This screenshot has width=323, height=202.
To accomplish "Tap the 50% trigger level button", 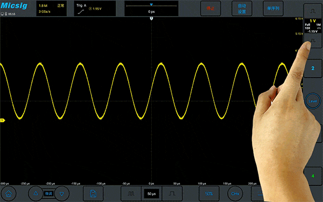I will tap(209, 193).
